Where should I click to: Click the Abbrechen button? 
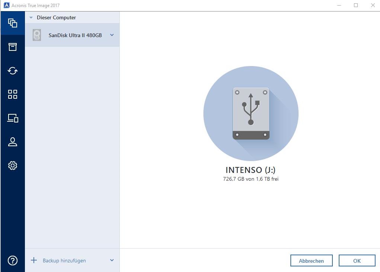coord(312,260)
